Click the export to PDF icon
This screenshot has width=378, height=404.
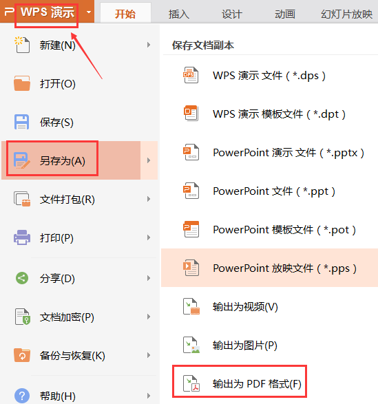[x=191, y=383]
